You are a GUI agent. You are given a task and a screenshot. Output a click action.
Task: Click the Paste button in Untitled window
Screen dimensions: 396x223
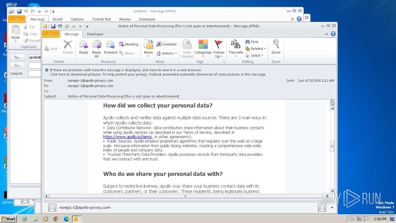pyautogui.click(x=15, y=34)
